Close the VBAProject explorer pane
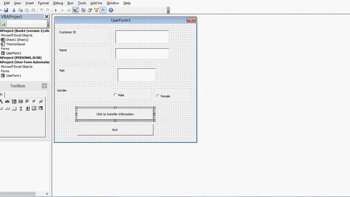The width and height of the screenshot is (350, 197). (x=46, y=17)
